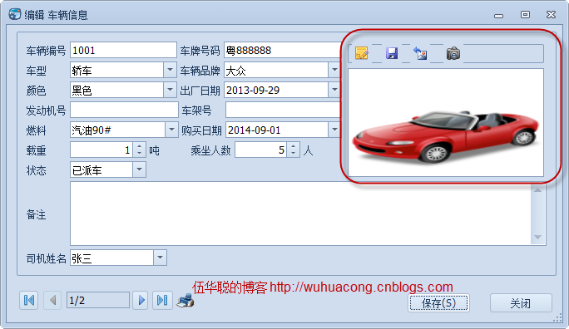569x329 pixels.
Task: Click the 关闭 button
Action: point(521,303)
